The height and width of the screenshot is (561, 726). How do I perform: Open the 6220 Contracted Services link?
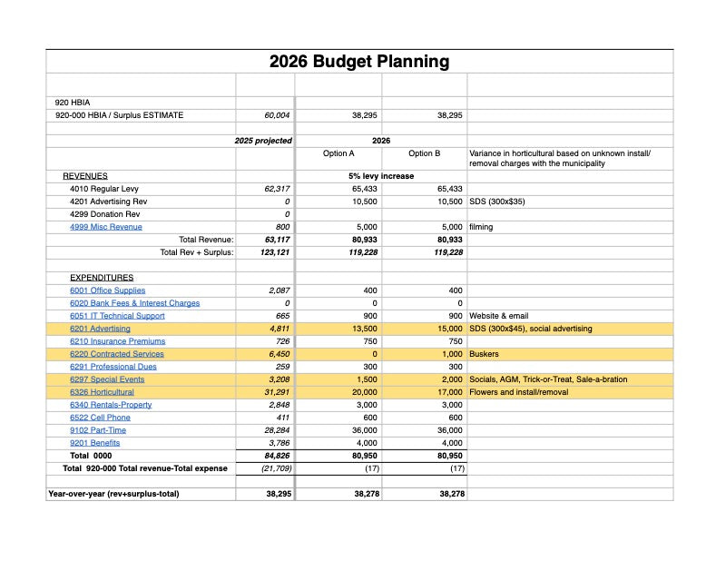[x=116, y=354]
